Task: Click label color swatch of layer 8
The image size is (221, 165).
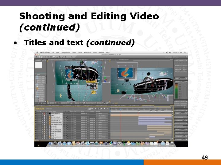Action: point(44,126)
